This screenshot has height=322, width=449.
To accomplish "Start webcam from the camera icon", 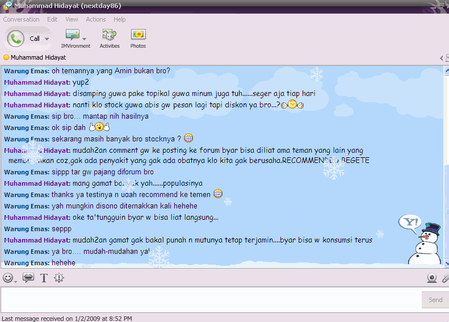I will [x=432, y=278].
